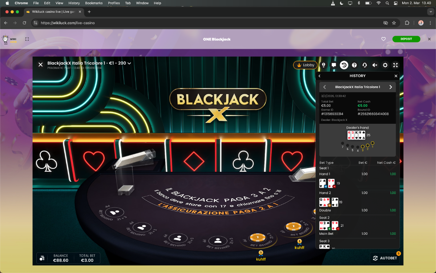Click the chips stack icon beside Balance
The height and width of the screenshot is (273, 436).
(x=42, y=258)
